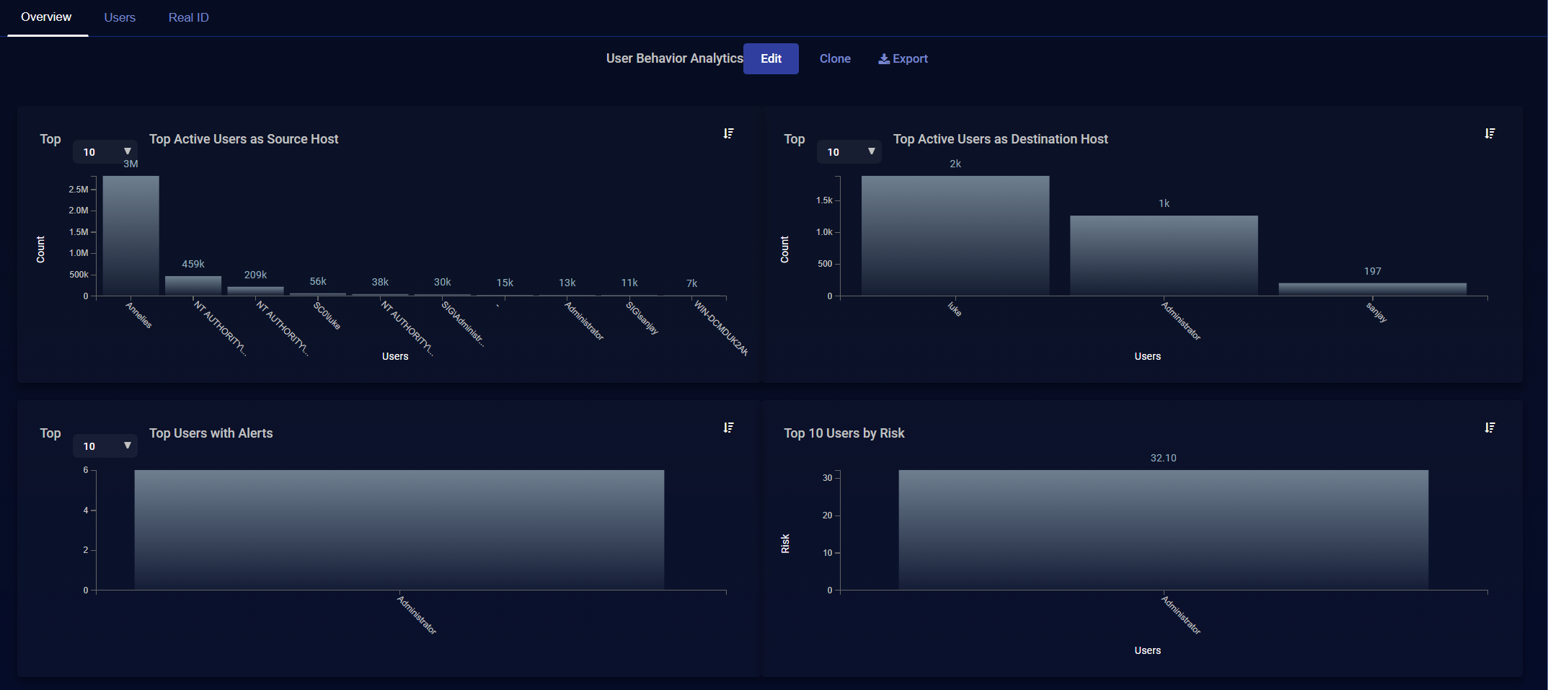Switch to the Users tab
Screen dimensions: 1548x690
tap(120, 17)
